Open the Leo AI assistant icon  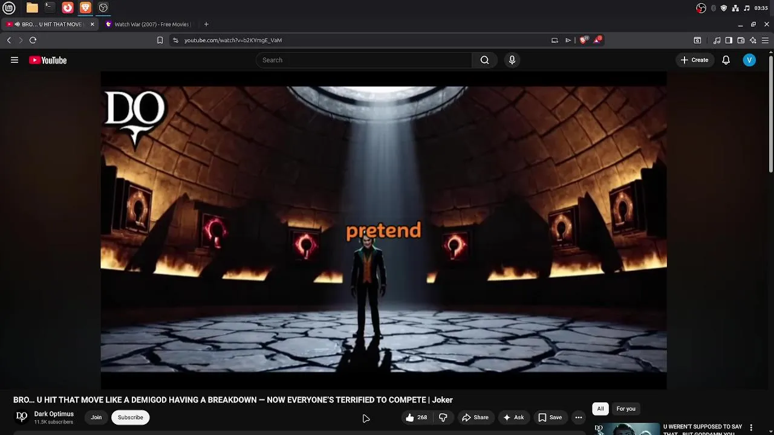coord(753,40)
